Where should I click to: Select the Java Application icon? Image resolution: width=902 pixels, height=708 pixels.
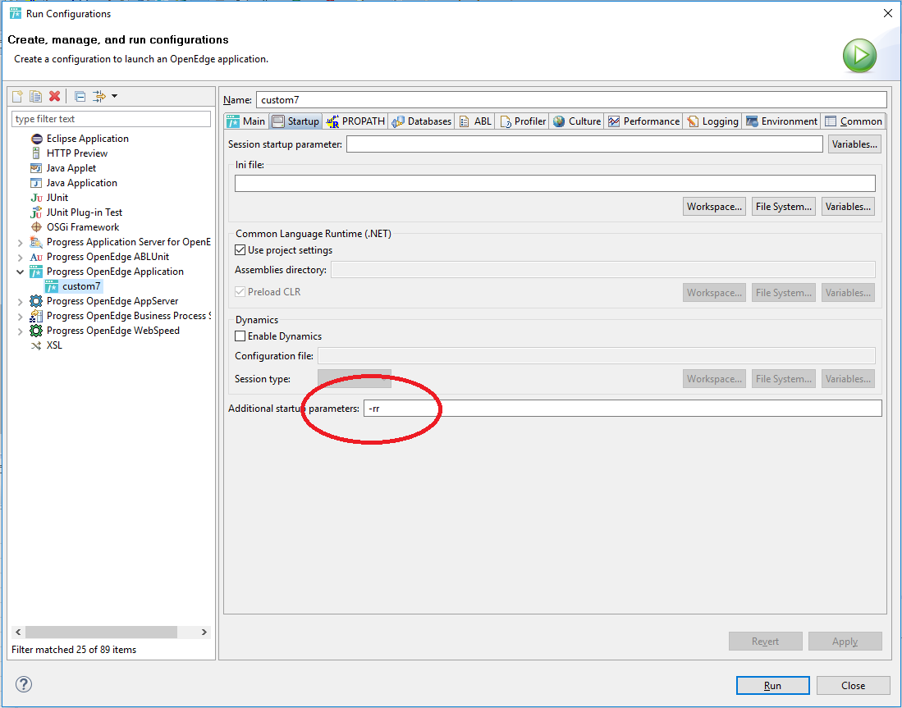point(36,183)
